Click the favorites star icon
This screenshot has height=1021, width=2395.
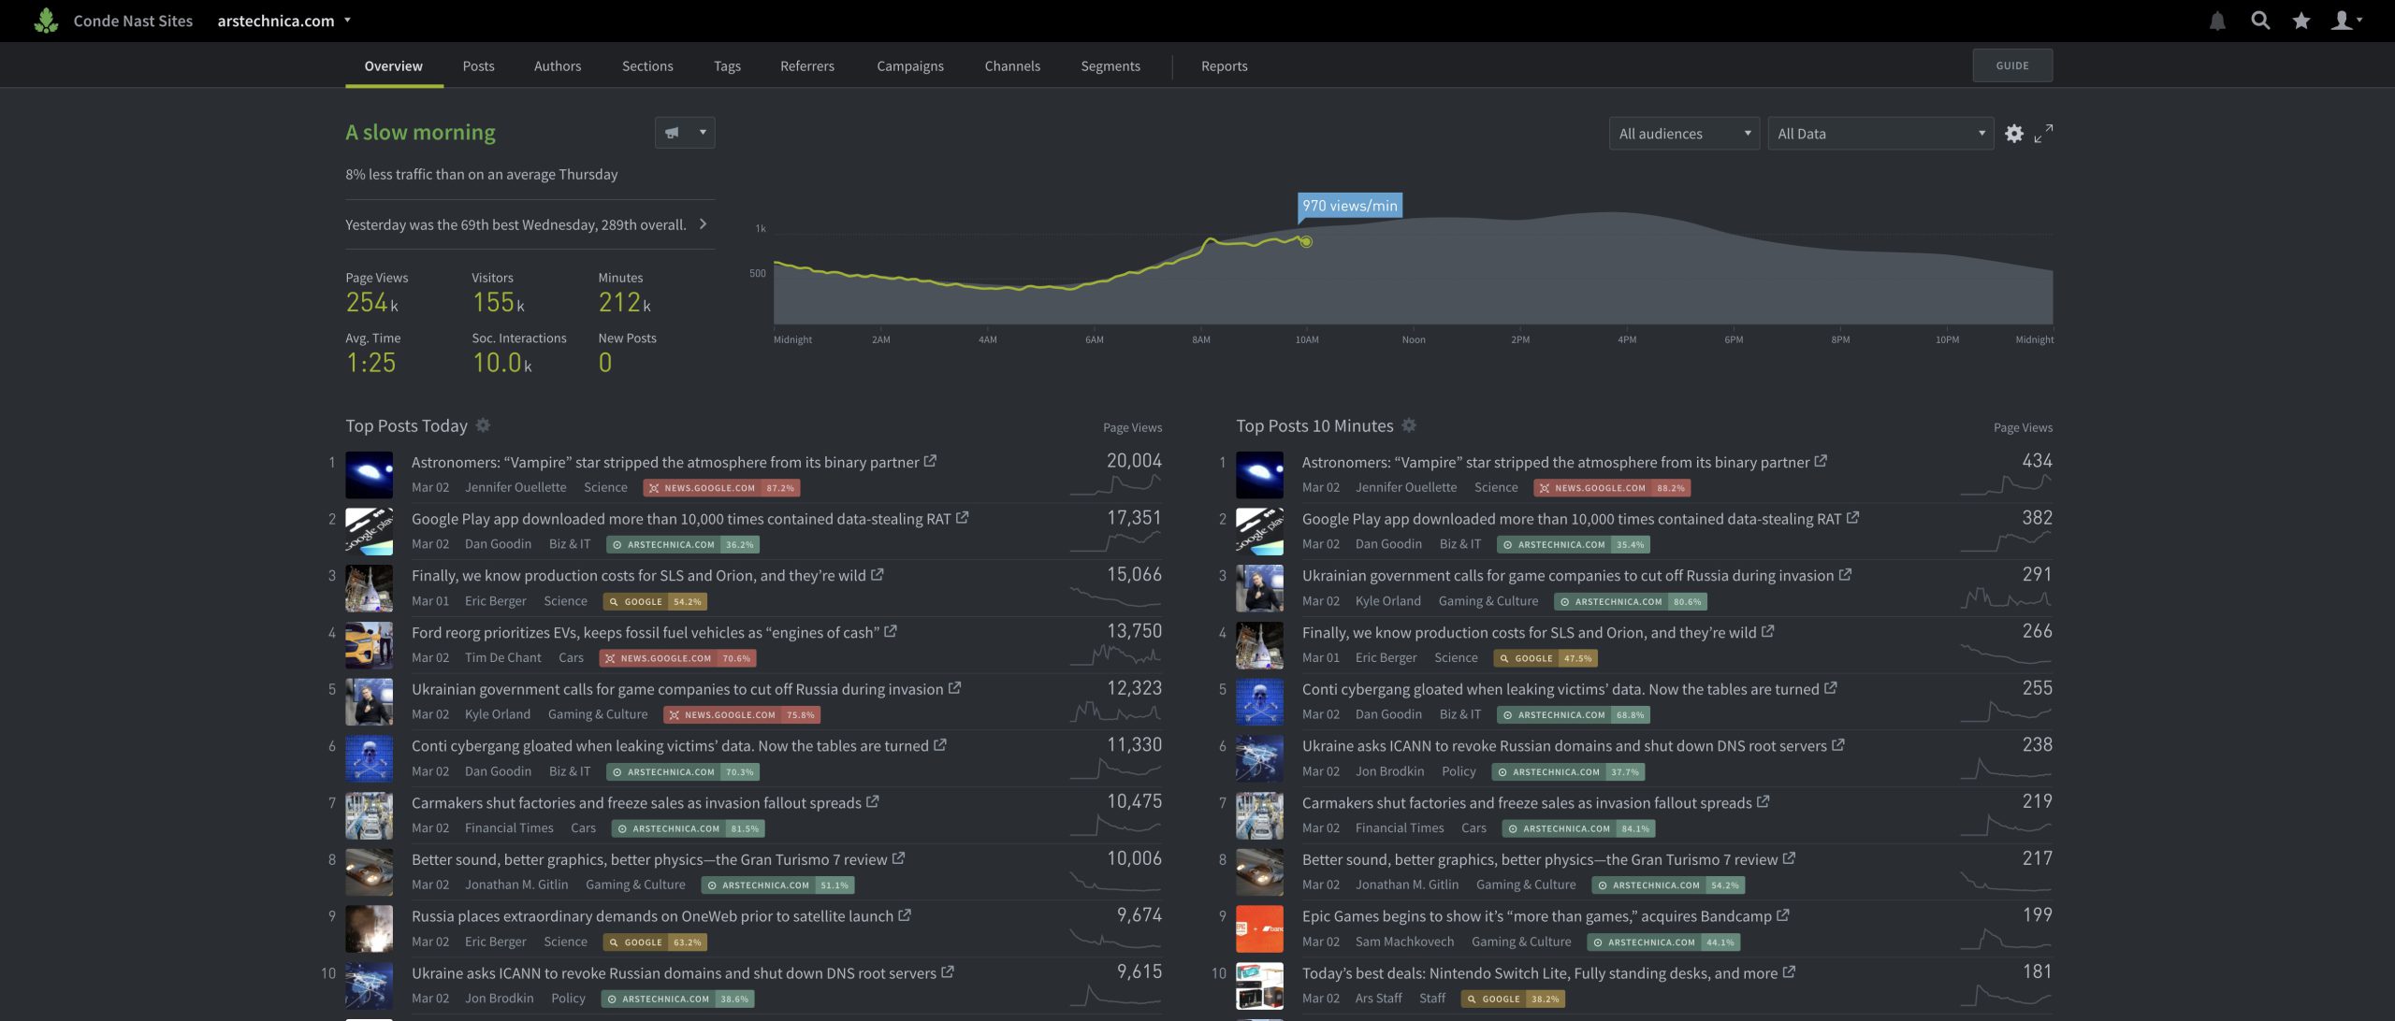(x=2300, y=20)
